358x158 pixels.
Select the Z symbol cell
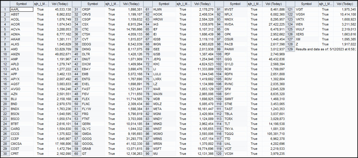pos(306,44)
